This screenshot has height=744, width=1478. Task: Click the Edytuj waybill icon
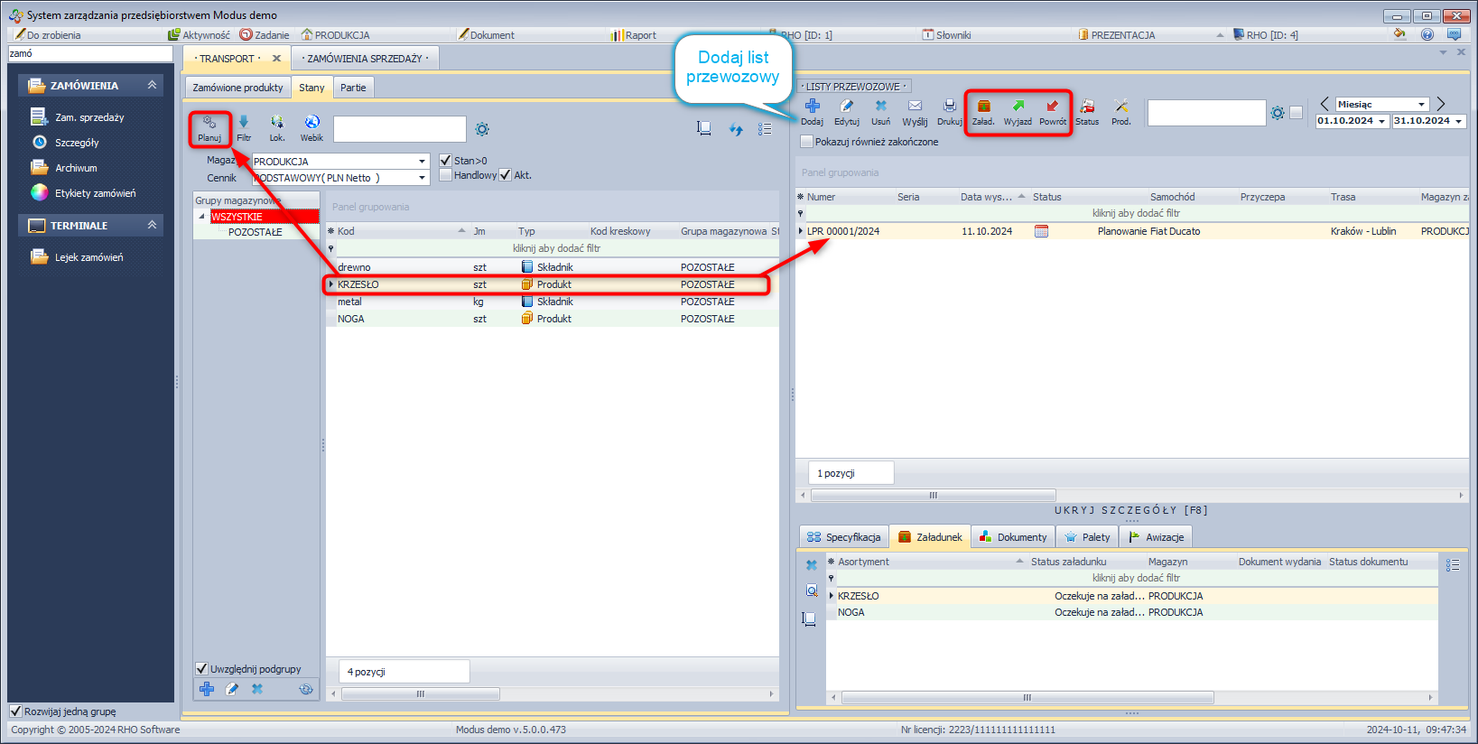tap(846, 112)
